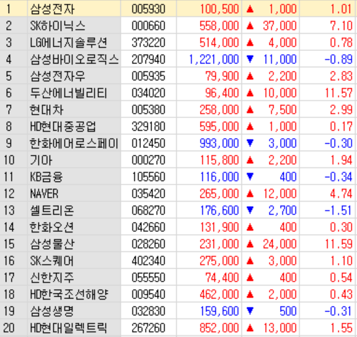Click the price 100,500
The image size is (357, 337).
[220, 9]
